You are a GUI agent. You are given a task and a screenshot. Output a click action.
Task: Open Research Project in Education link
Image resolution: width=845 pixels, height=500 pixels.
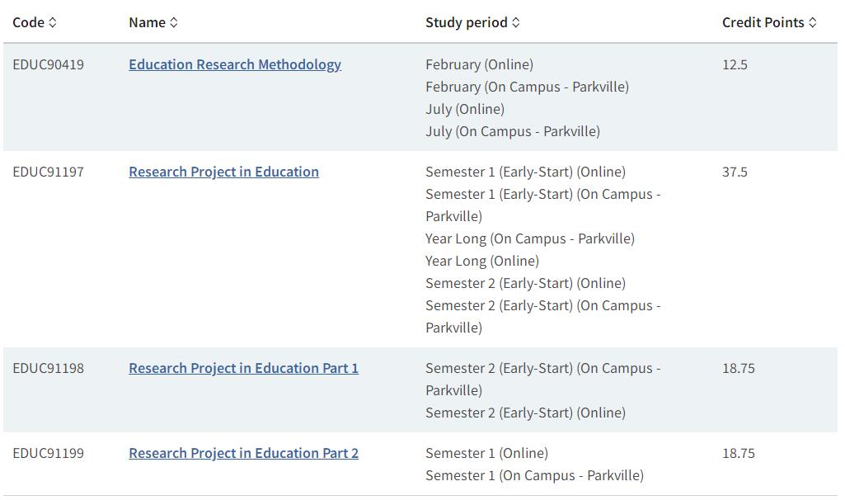click(x=223, y=172)
